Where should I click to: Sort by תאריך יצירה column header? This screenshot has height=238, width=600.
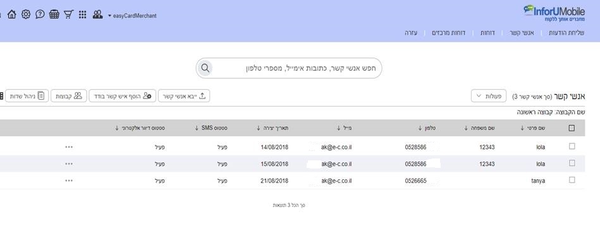point(272,128)
